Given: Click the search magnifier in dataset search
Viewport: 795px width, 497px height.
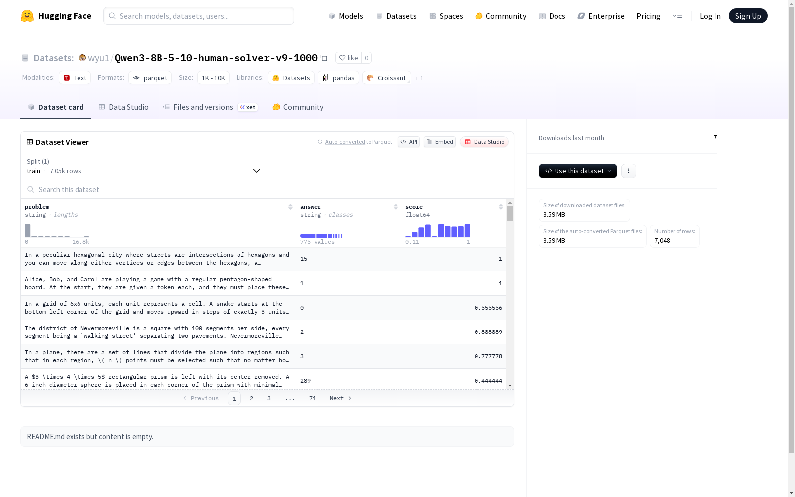Looking at the screenshot, I should 31,189.
